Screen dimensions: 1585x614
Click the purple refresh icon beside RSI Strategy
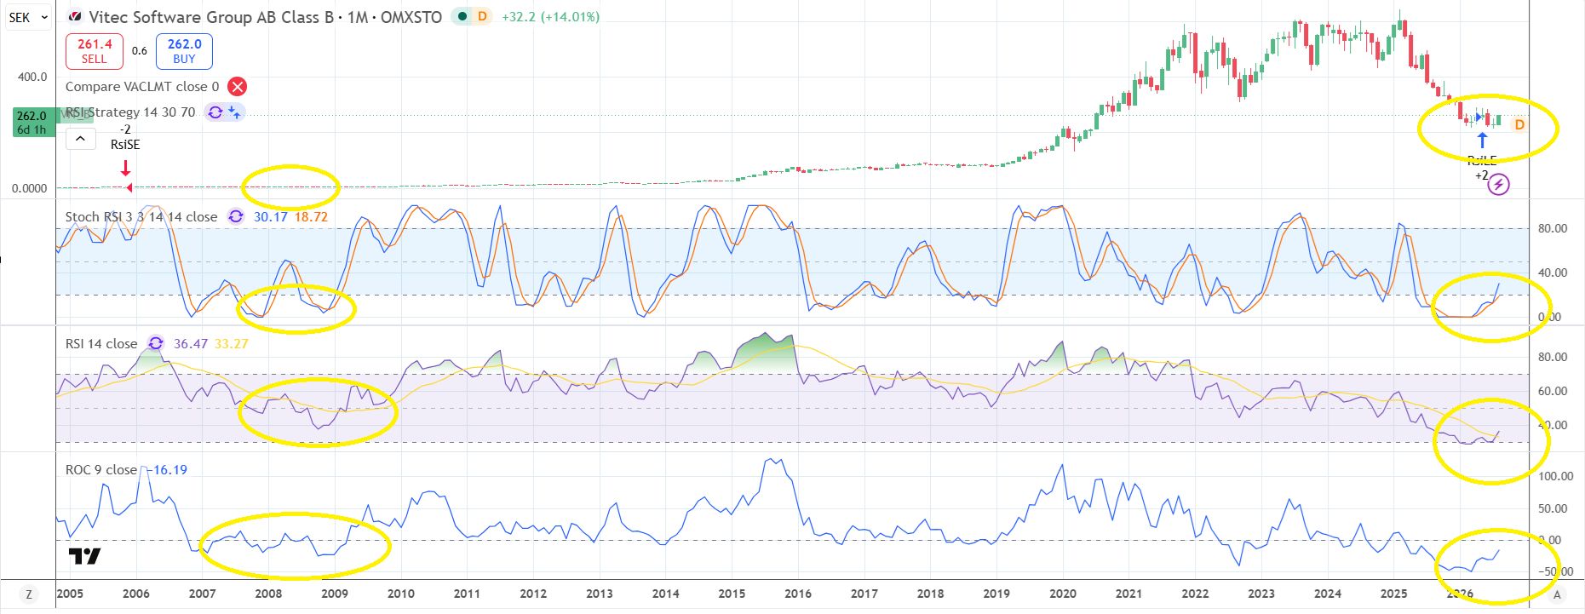(x=215, y=112)
